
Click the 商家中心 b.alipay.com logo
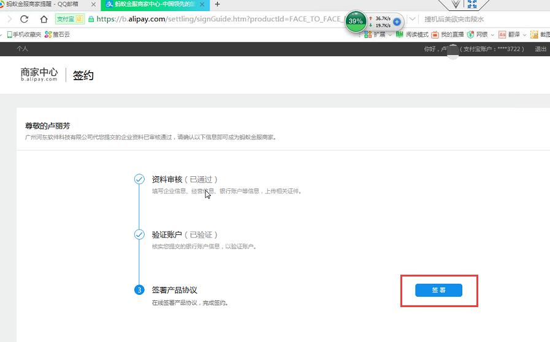(x=39, y=74)
